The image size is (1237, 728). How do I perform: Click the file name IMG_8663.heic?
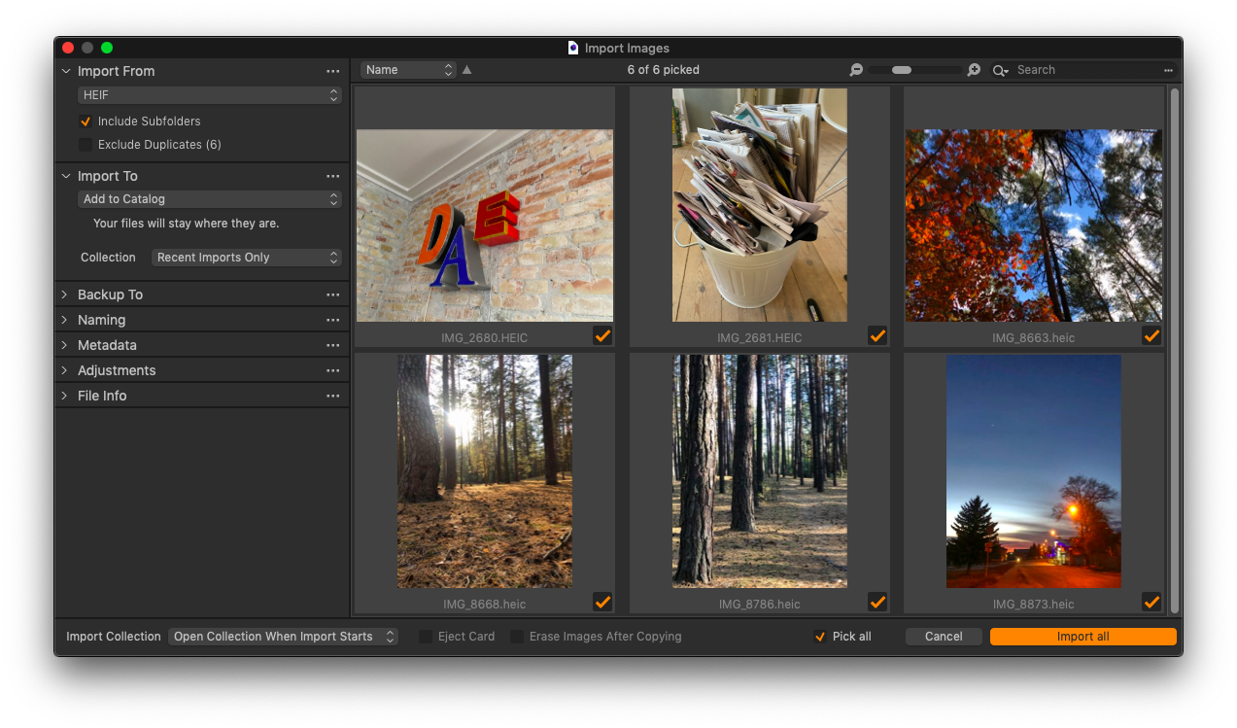[1034, 337]
